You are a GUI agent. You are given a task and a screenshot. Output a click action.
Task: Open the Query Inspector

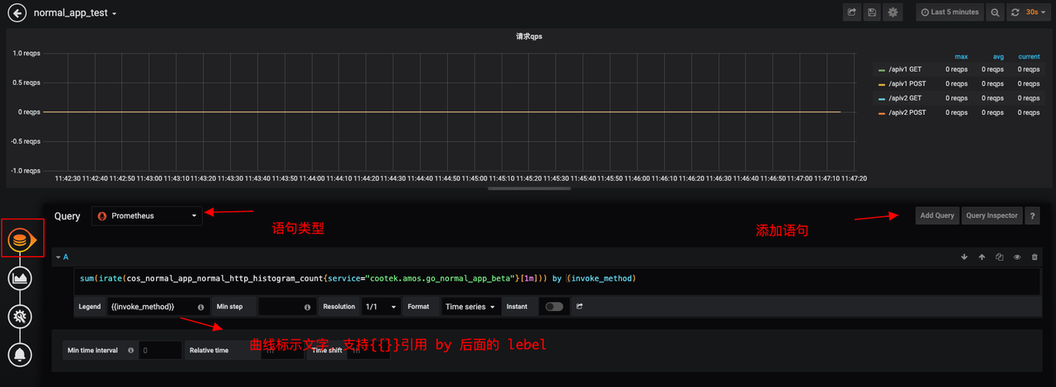click(992, 215)
